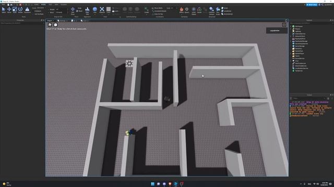Switch to the HOME ribbon tab
Viewport: 334px width, 187px height.
(37, 5)
